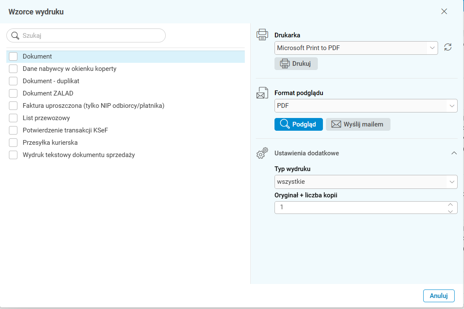Check the Dokument template checkbox
Viewport: 464px width, 309px height.
tap(14, 56)
